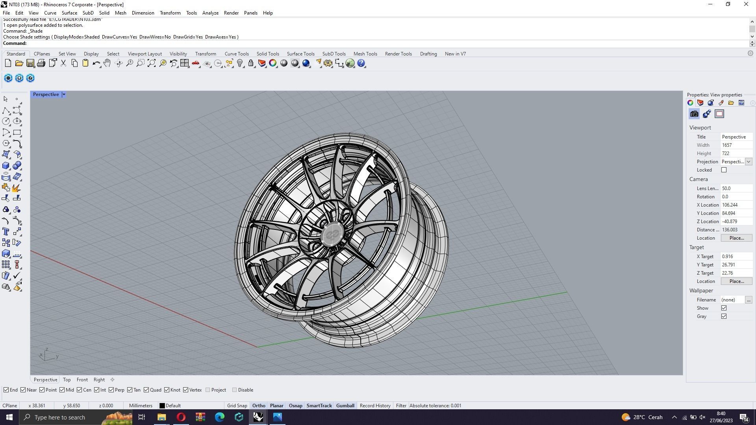Click the camera View properties icon
The width and height of the screenshot is (756, 425).
(x=694, y=114)
